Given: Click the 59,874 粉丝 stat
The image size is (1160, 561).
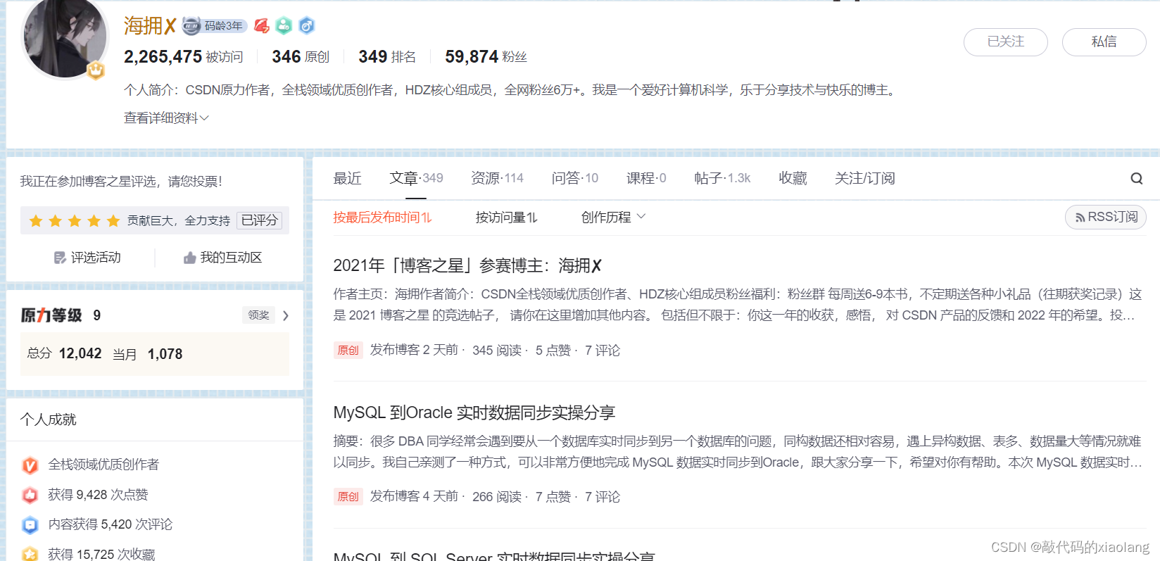Looking at the screenshot, I should click(486, 56).
